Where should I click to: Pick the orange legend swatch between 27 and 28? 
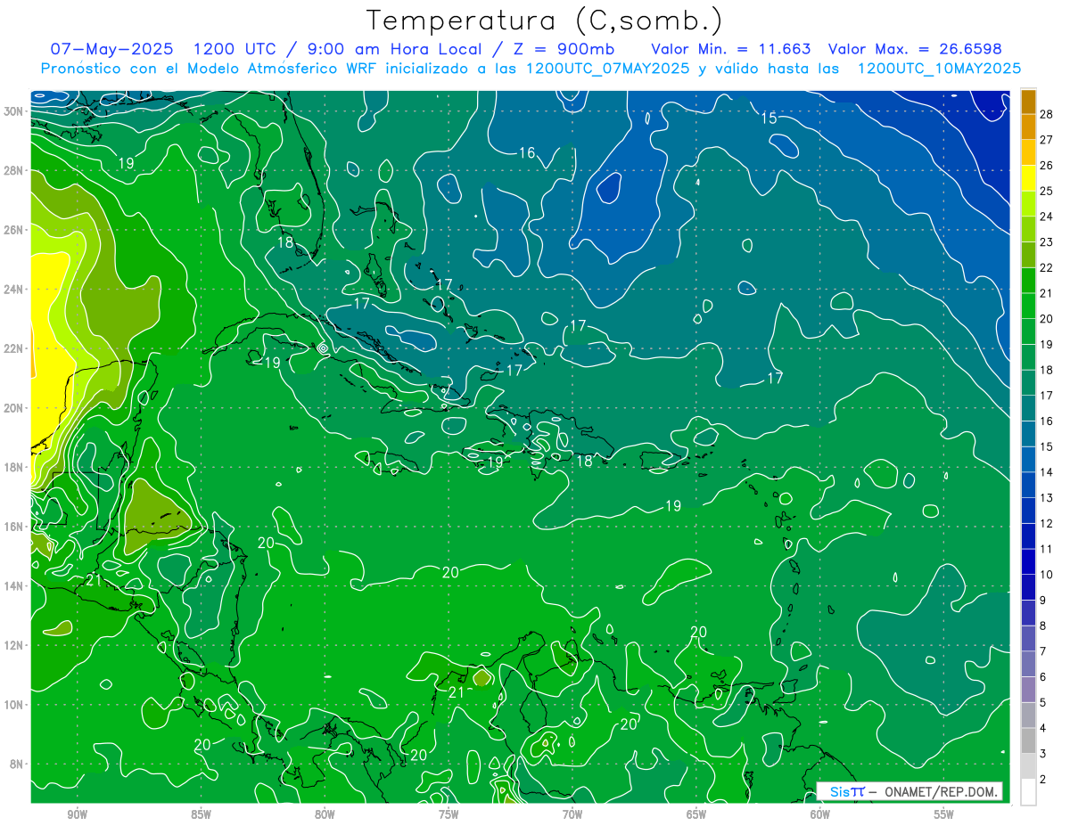1028,127
